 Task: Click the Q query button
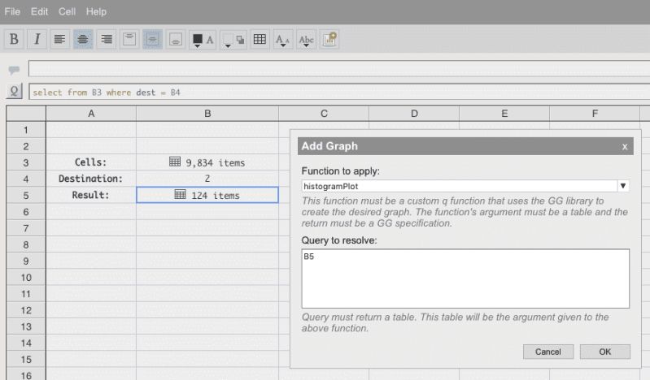[x=14, y=91]
